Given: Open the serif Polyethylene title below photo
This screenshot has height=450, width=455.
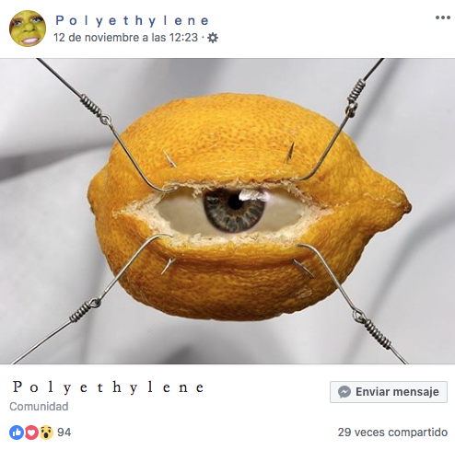Looking at the screenshot, I should 108,387.
